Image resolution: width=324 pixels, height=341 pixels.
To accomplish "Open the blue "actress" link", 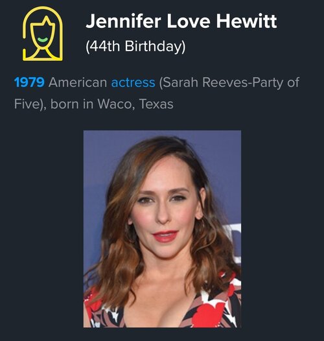I will point(133,82).
